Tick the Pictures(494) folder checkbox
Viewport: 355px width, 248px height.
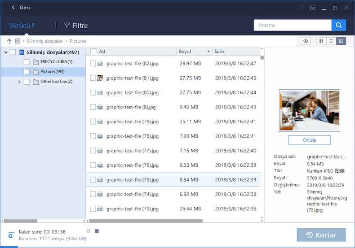pos(27,72)
